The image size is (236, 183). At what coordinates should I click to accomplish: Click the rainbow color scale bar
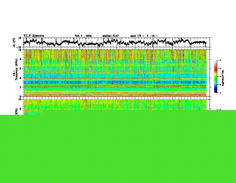pyautogui.click(x=215, y=77)
